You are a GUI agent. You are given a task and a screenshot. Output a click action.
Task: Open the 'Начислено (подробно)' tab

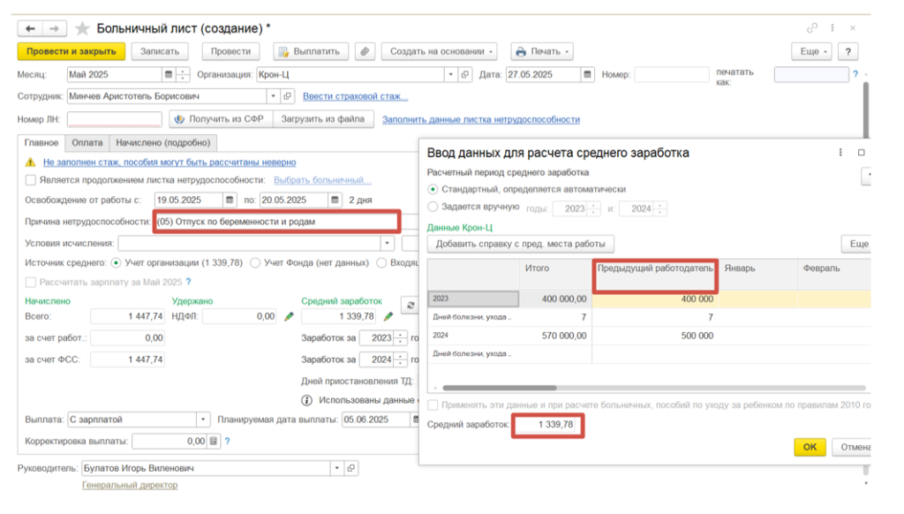(162, 143)
